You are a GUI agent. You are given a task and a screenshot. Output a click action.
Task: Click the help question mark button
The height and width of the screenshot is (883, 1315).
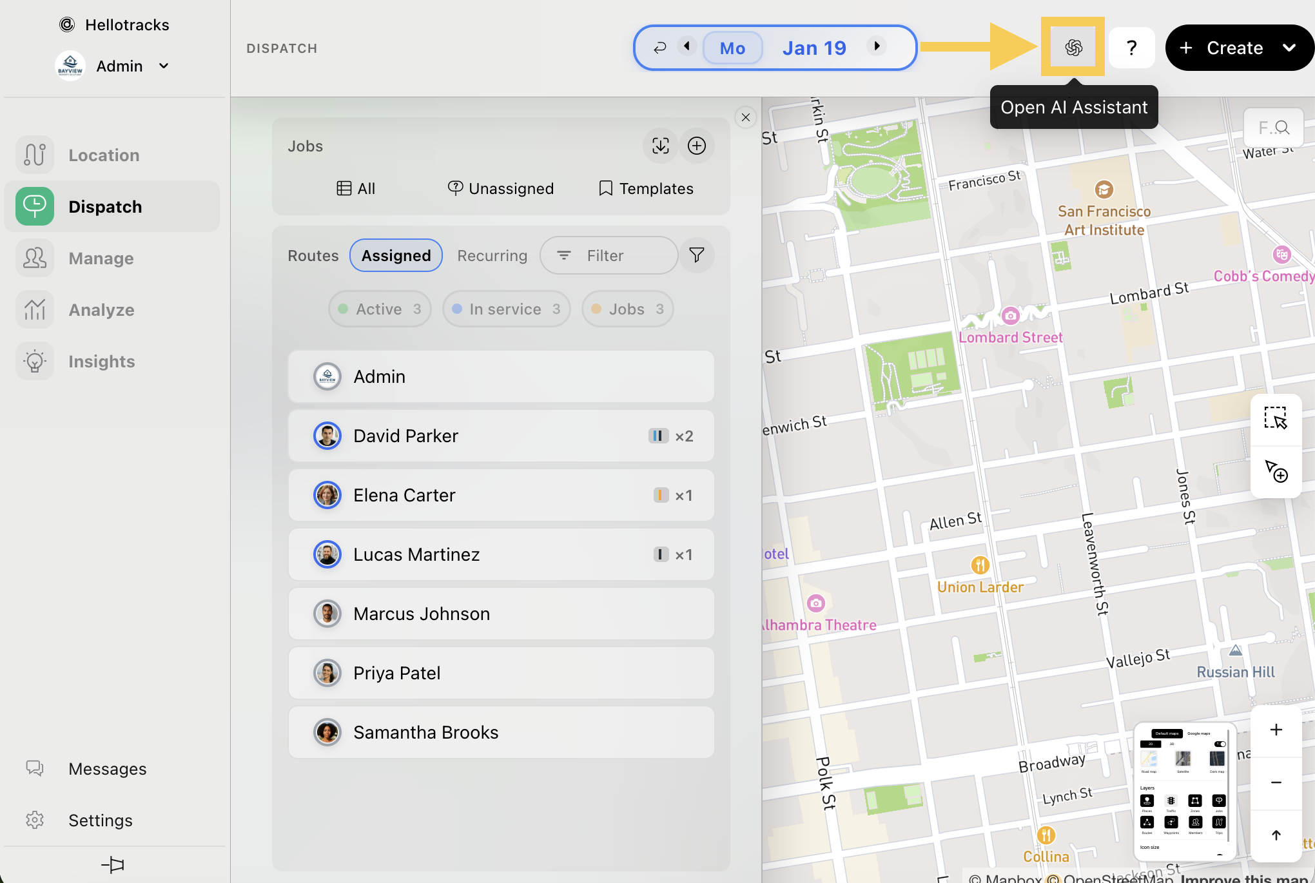(1131, 48)
